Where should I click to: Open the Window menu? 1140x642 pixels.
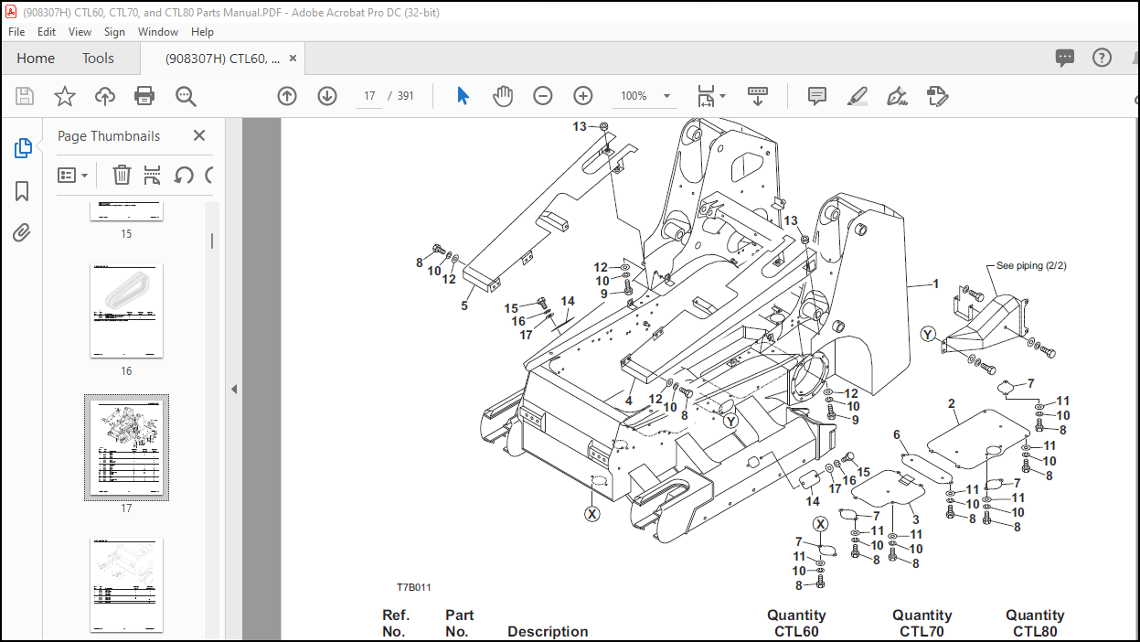pos(158,31)
